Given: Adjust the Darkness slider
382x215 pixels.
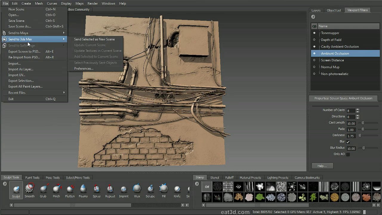Looking at the screenshot, I should pos(360,136).
